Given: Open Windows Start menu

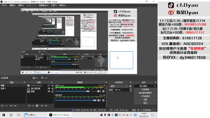Looking at the screenshot, I should click(4, 115).
